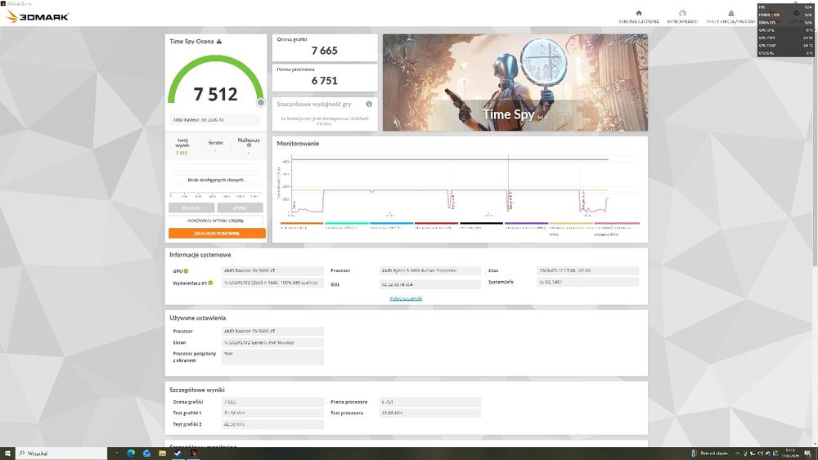Click the Test procesora FPS value

pos(430,413)
